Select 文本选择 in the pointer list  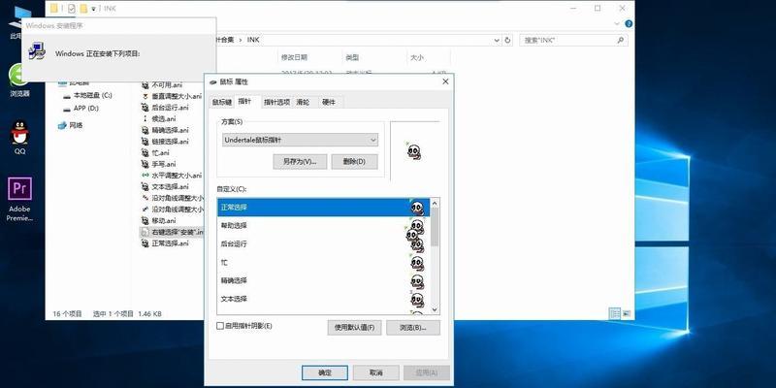324,299
